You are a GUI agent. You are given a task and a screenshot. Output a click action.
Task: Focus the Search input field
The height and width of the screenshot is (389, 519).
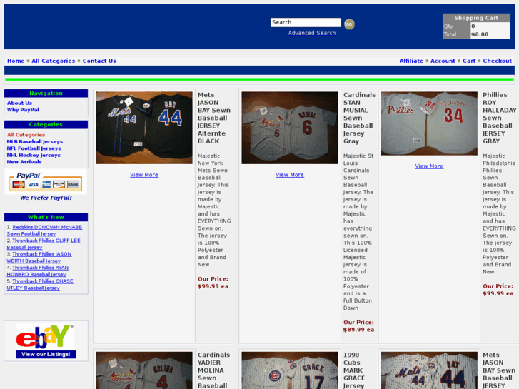click(306, 22)
